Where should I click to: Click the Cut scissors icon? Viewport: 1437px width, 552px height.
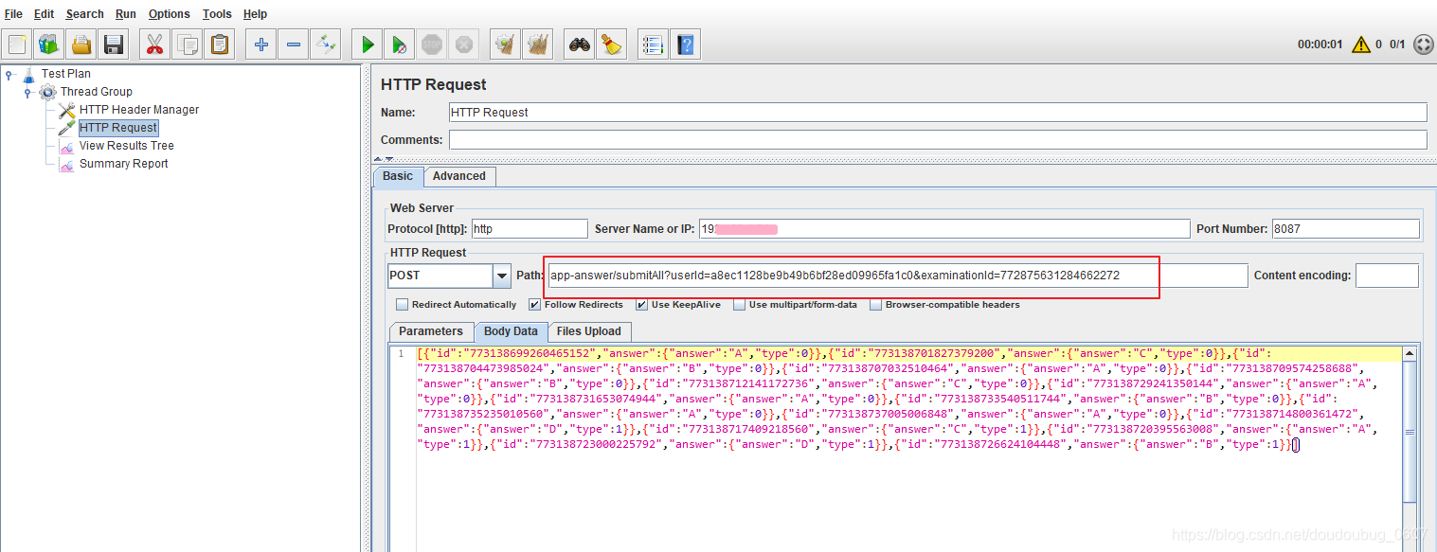pyautogui.click(x=155, y=45)
